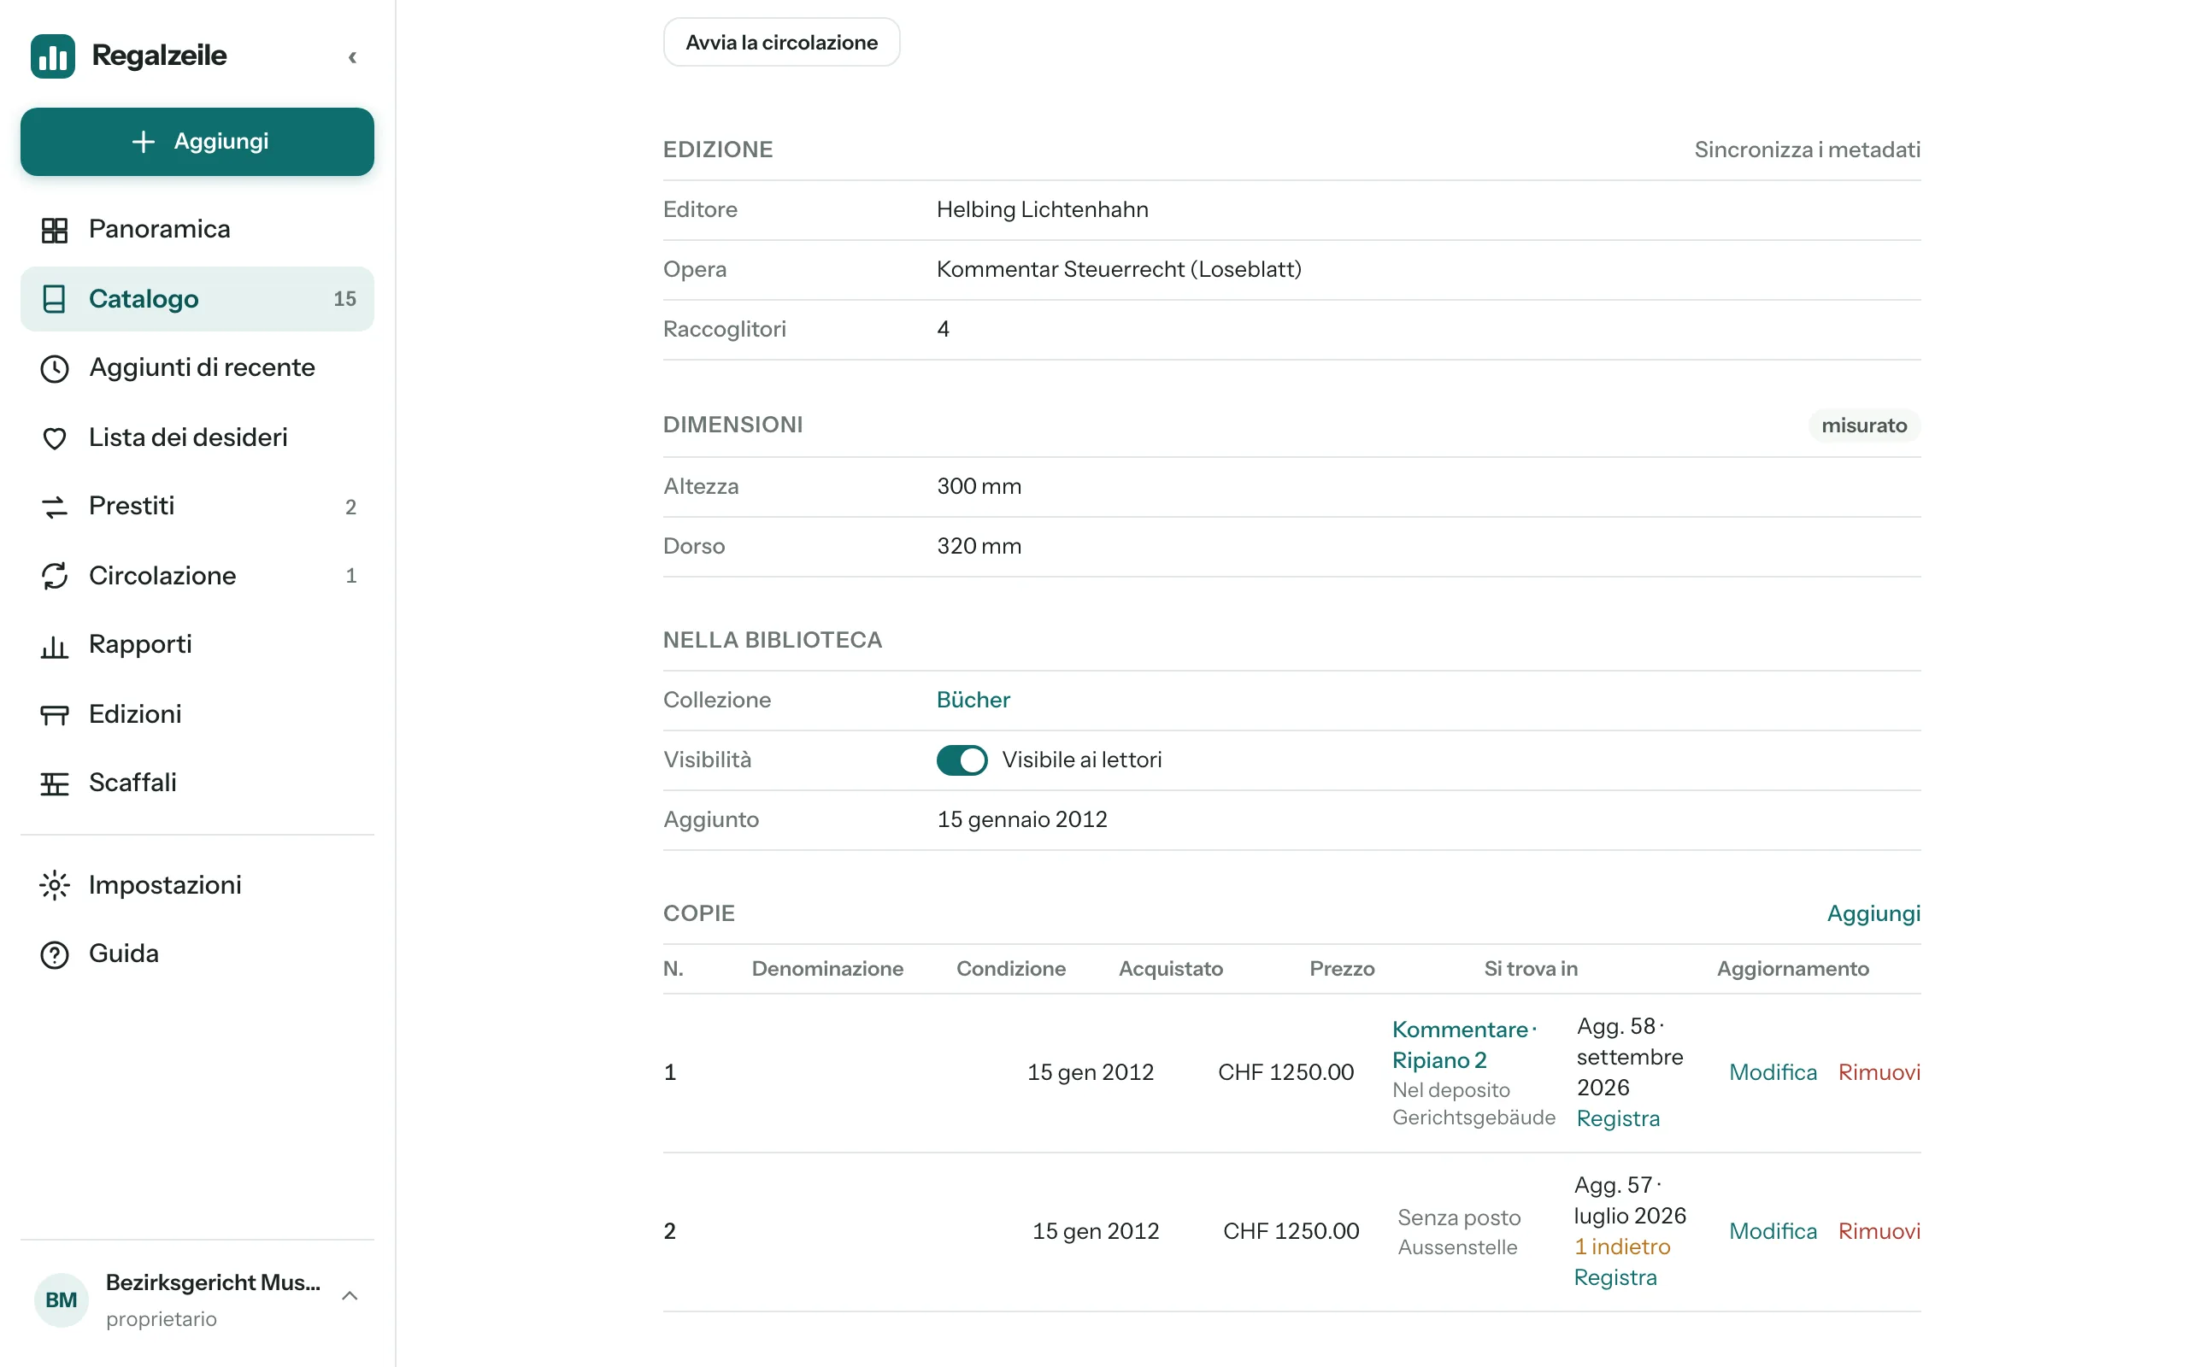This screenshot has width=2188, height=1367.
Task: Click Rimuovi for copy 1
Action: [1879, 1073]
